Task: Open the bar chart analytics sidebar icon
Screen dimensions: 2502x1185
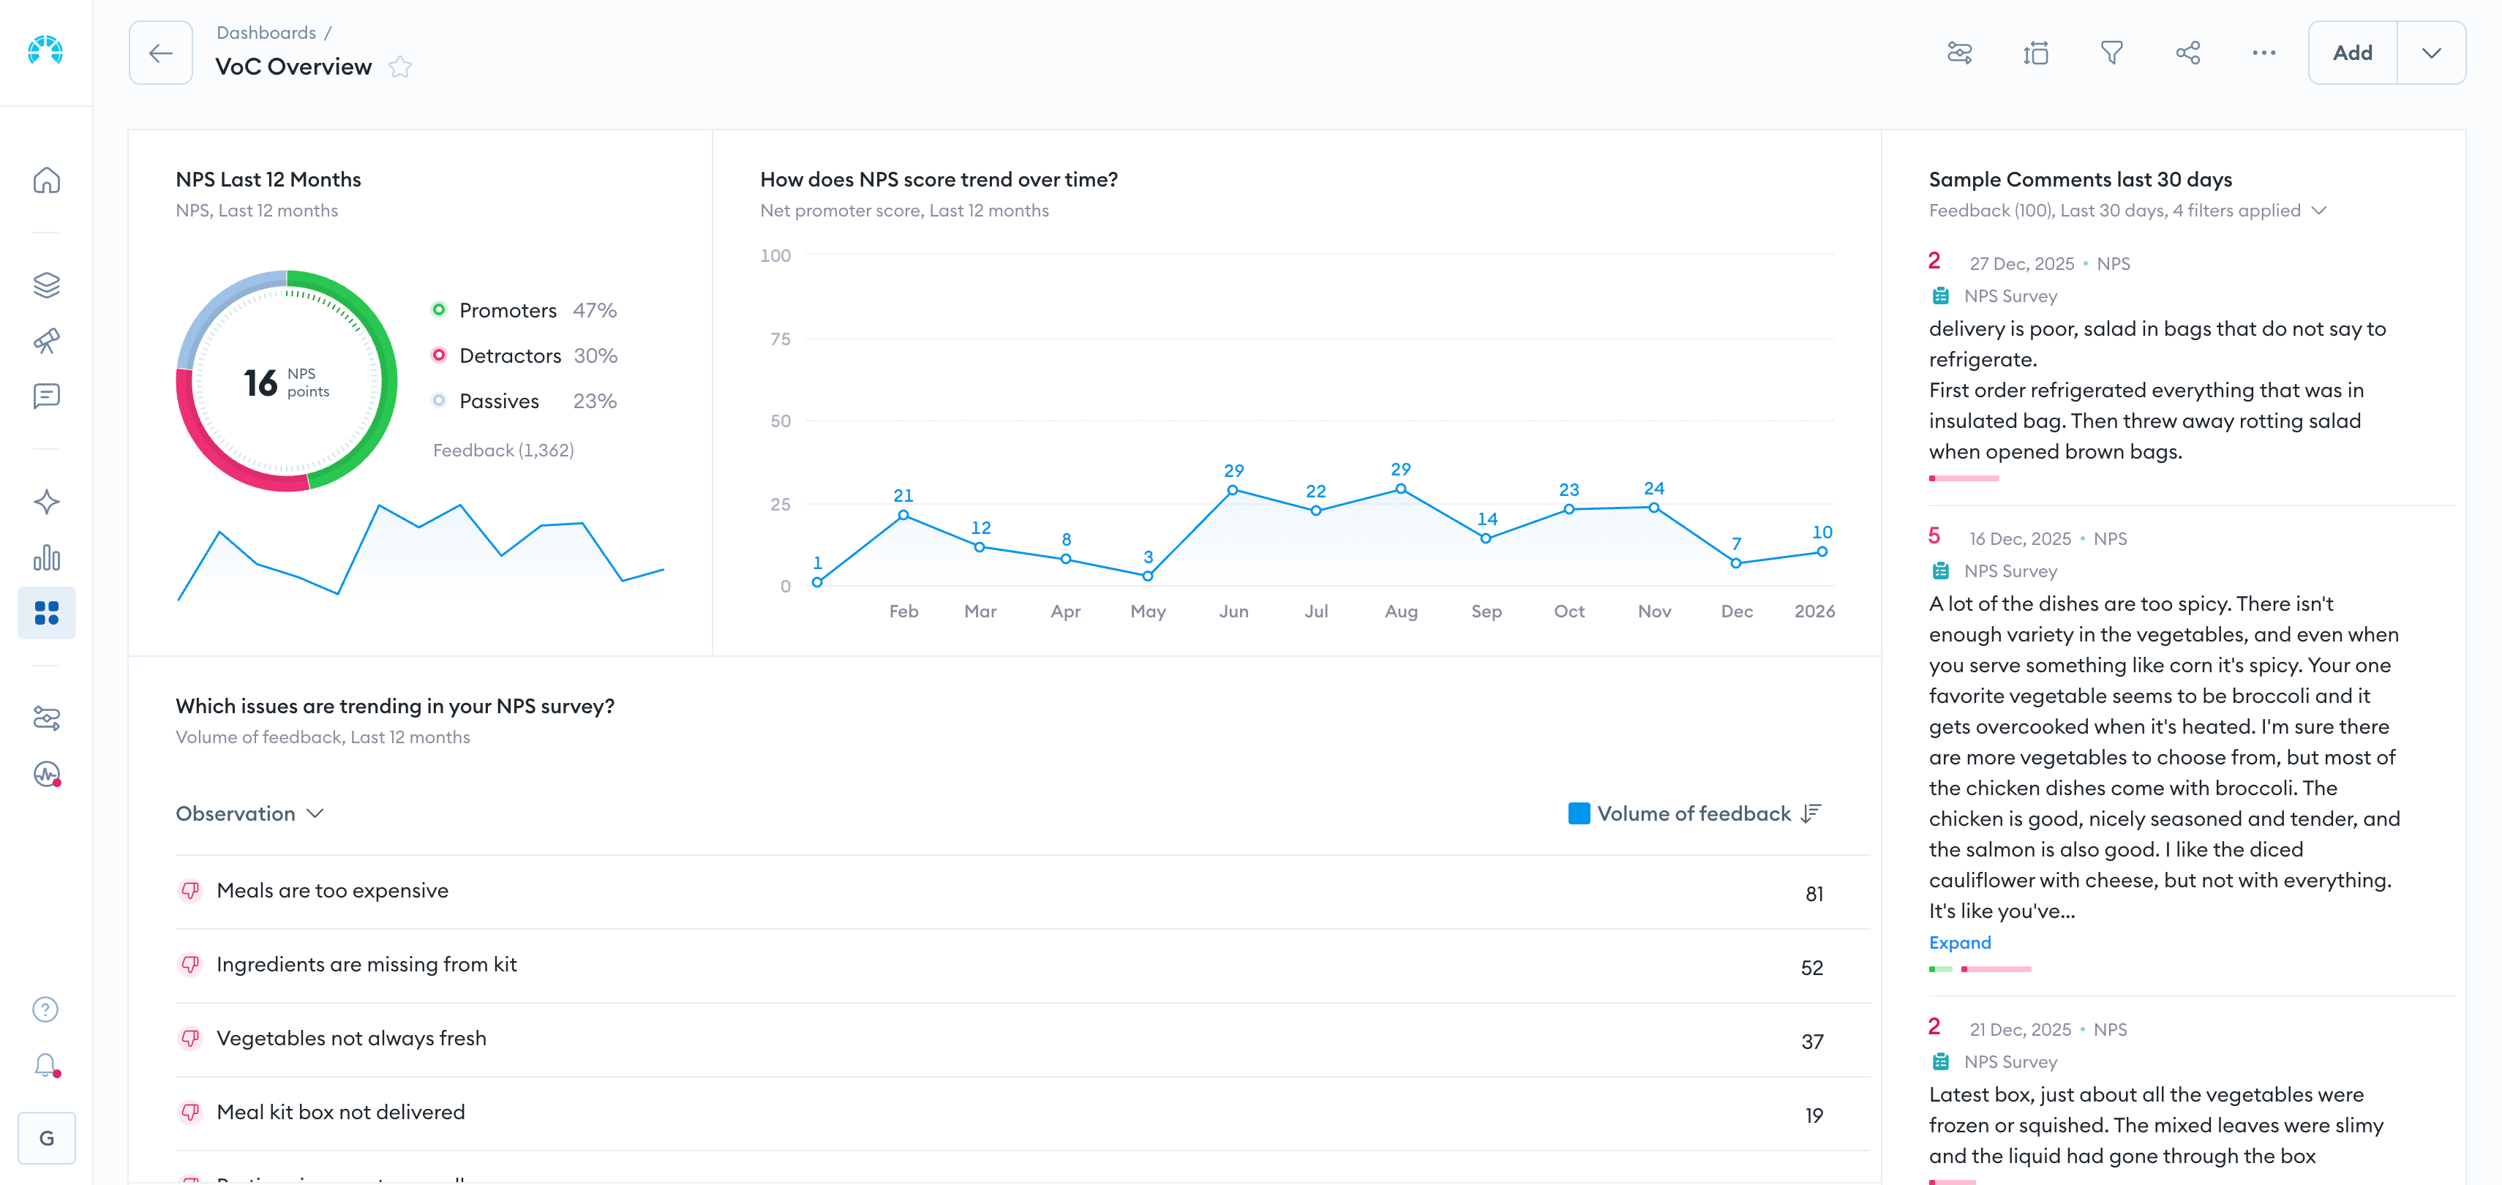Action: (x=47, y=557)
